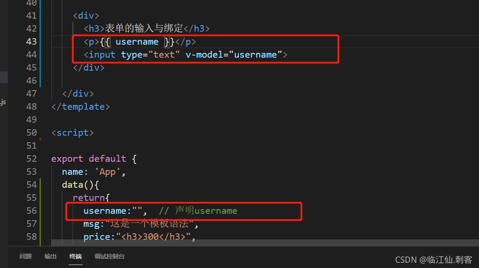Click the comment 声明username on line 56
Viewport: 479px width, 268px height.
[198, 211]
